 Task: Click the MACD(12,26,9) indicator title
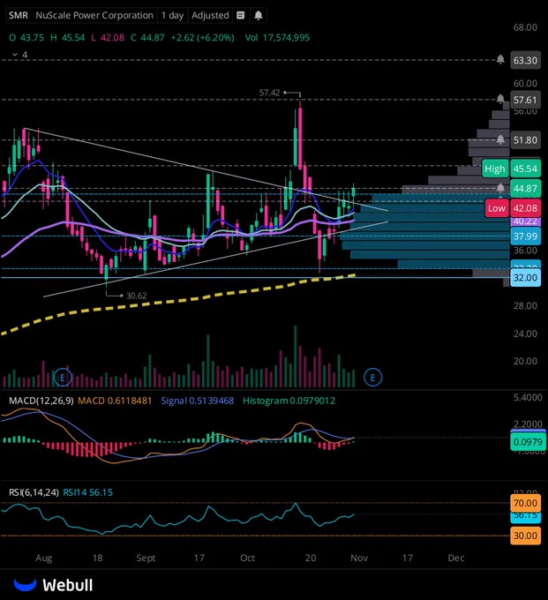pyautogui.click(x=41, y=401)
